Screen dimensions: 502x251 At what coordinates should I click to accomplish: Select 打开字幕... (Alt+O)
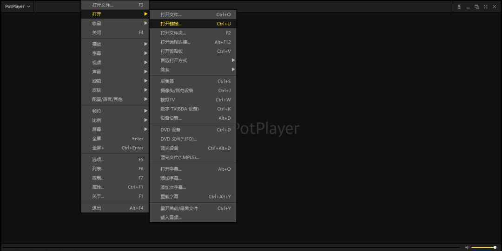coord(193,169)
